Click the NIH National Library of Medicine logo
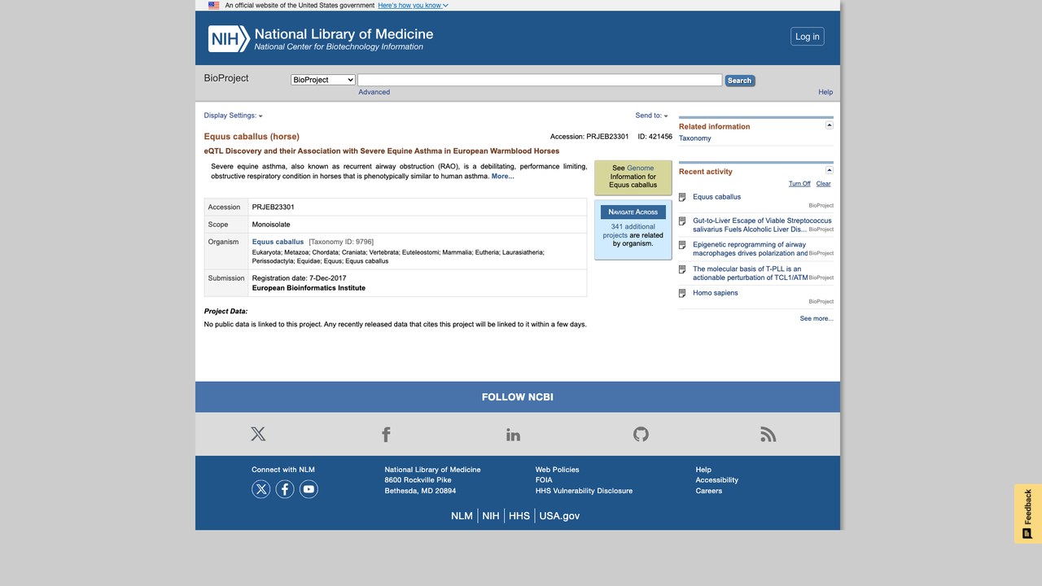The image size is (1042, 586). point(321,38)
